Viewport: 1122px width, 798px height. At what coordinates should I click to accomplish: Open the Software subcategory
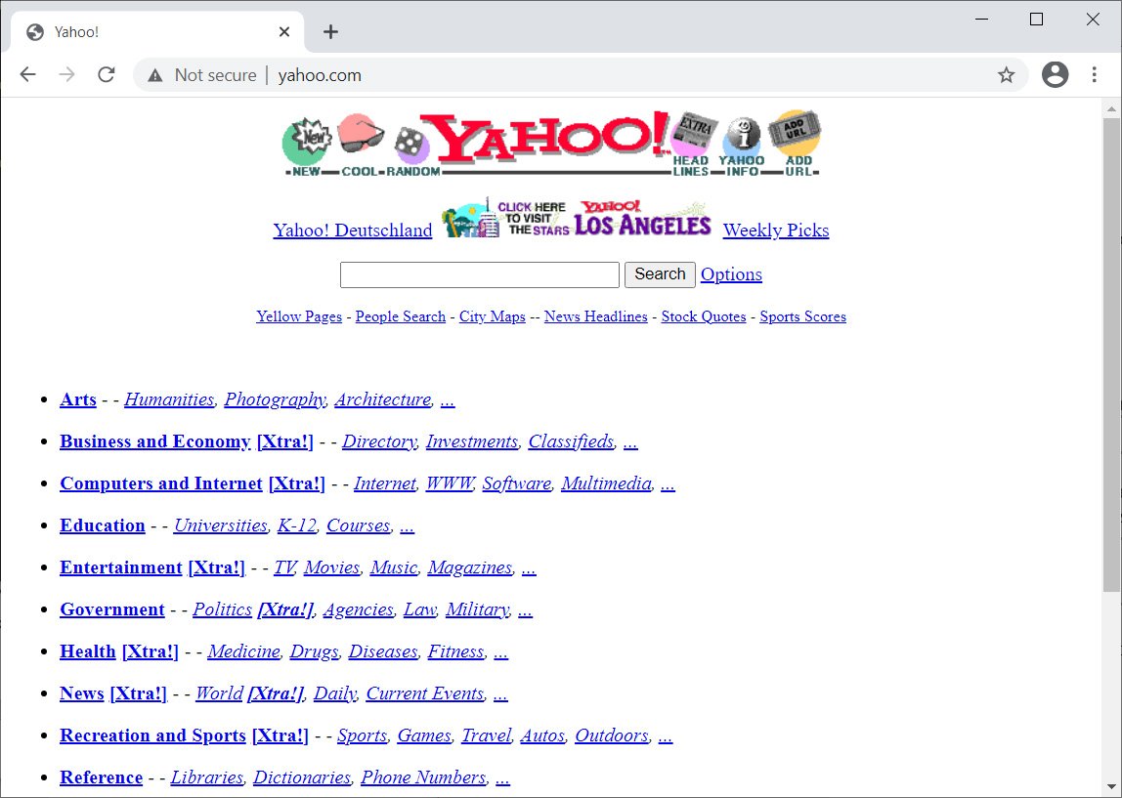pyautogui.click(x=517, y=483)
